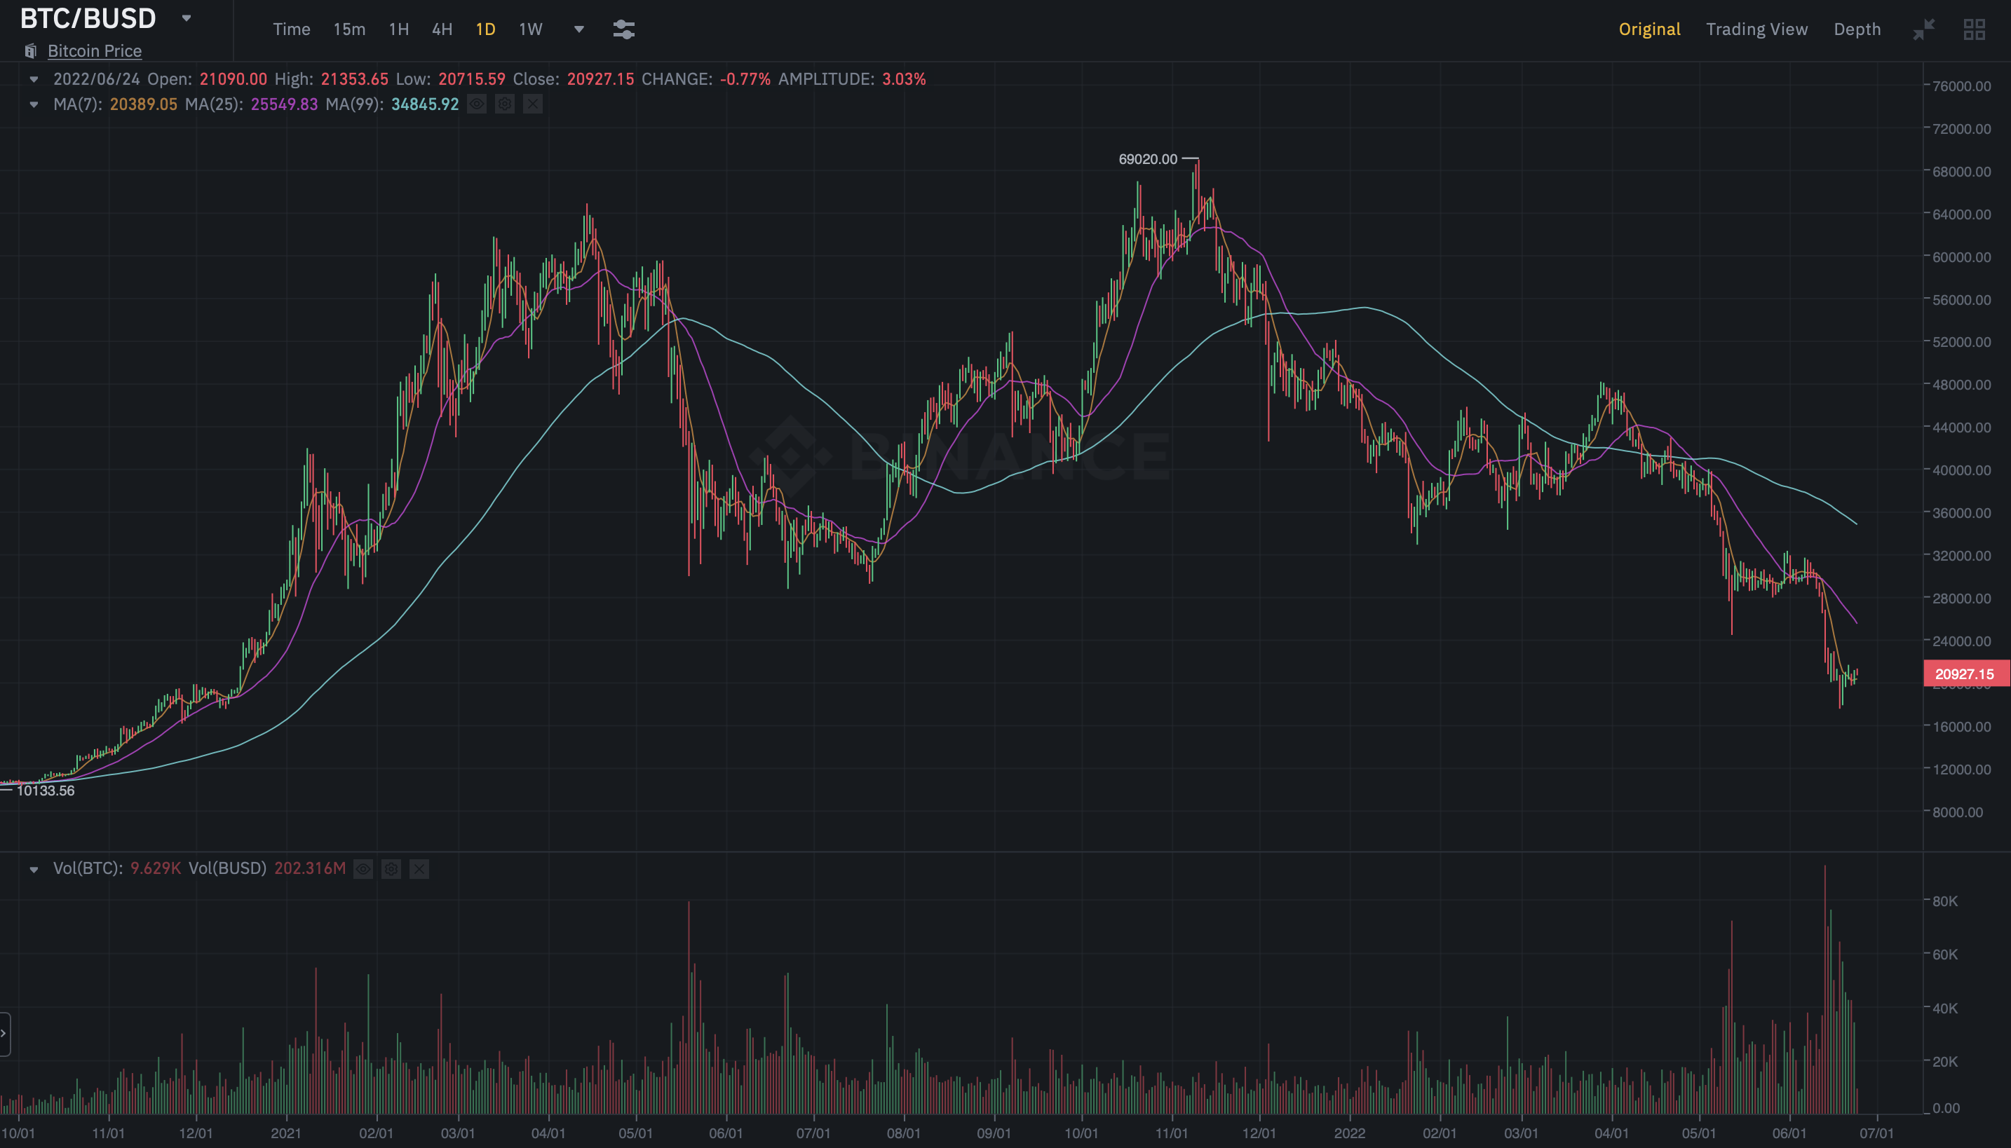Screen dimensions: 2011x1148
Task: Switch to the Depth chart
Action: coord(1857,29)
